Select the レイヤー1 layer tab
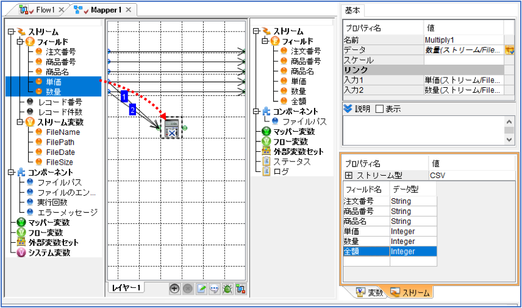The image size is (522, 308). (126, 287)
